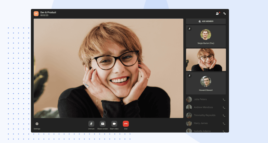268x143 pixels.
Task: Click Harry James avatar
Action: pos(189,123)
